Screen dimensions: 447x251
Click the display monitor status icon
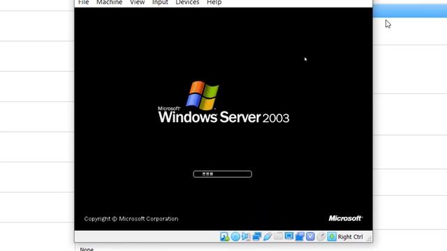click(288, 236)
